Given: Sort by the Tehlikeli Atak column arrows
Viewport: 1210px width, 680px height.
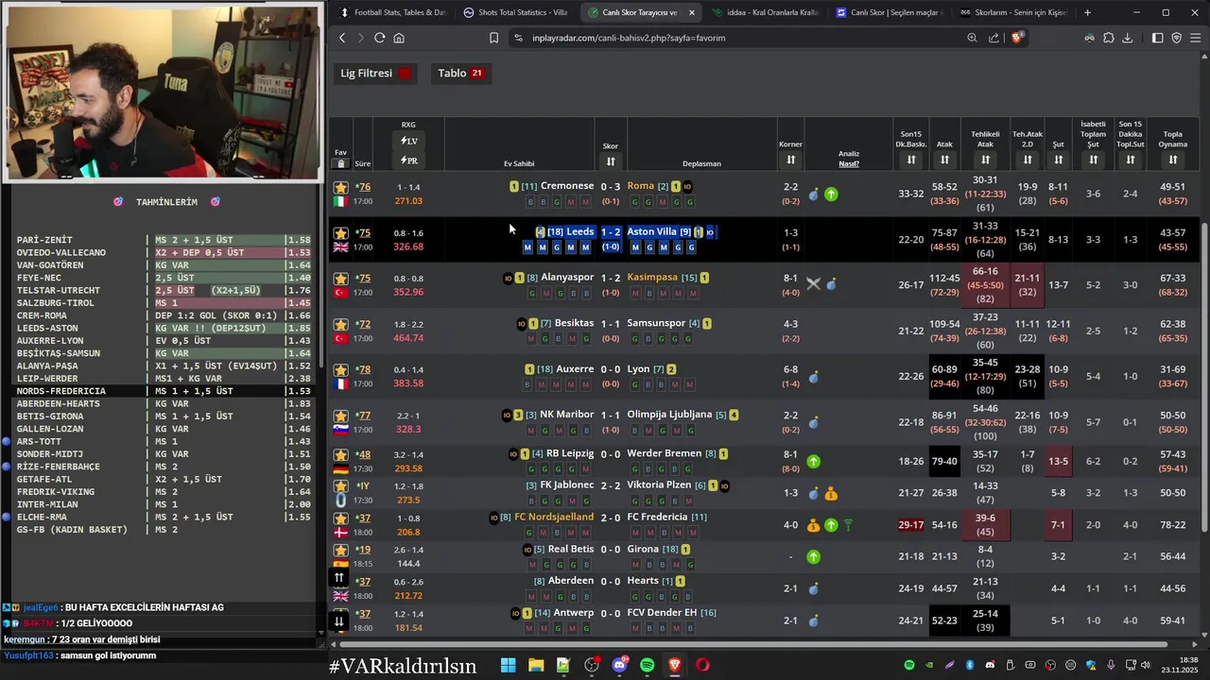Looking at the screenshot, I should click(x=985, y=160).
